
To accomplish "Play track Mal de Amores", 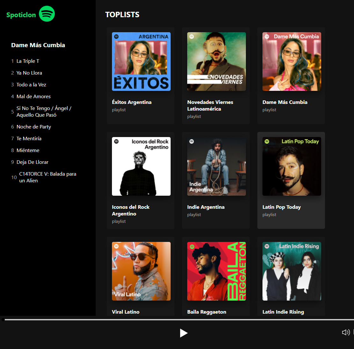I will click(33, 96).
